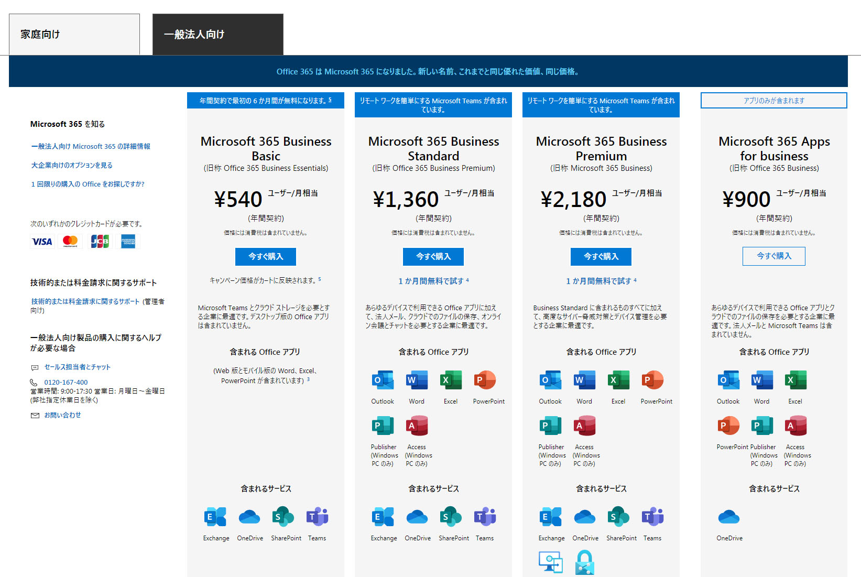Click the アプリのみが含まれます label
Viewport: 861px width, 577px height.
click(x=774, y=101)
